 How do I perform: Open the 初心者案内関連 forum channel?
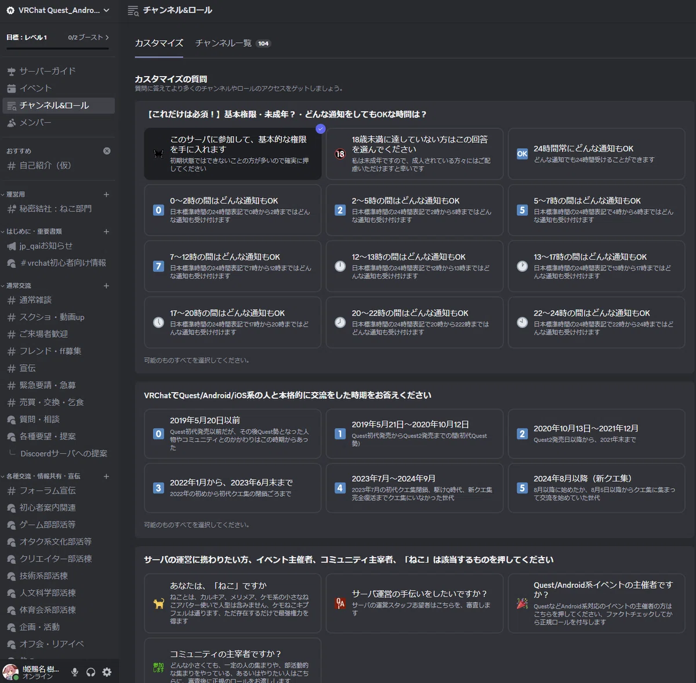click(59, 507)
